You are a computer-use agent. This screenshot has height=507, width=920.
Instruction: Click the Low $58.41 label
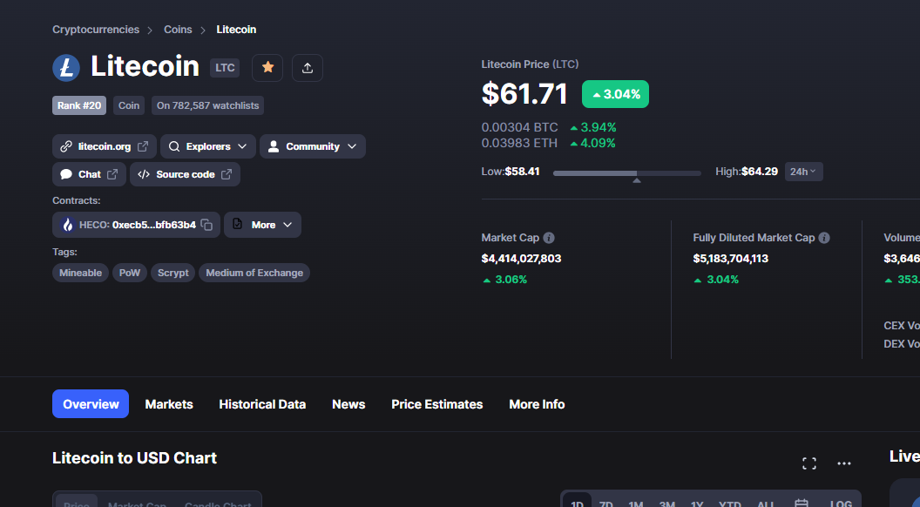point(511,172)
